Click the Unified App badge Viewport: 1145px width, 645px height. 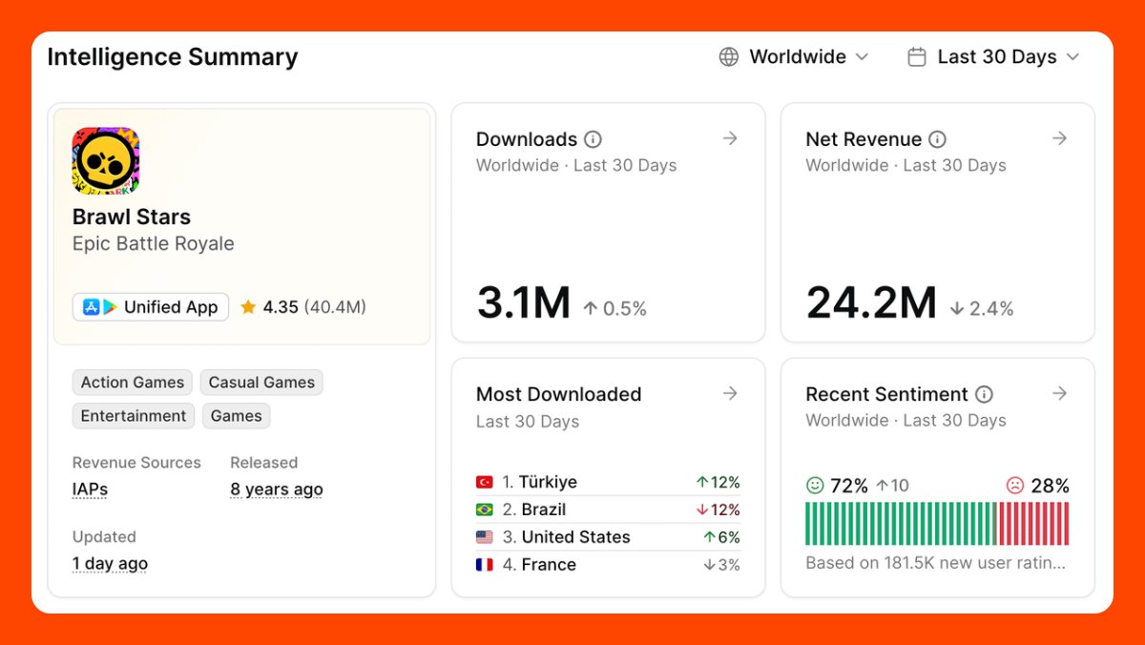(151, 307)
